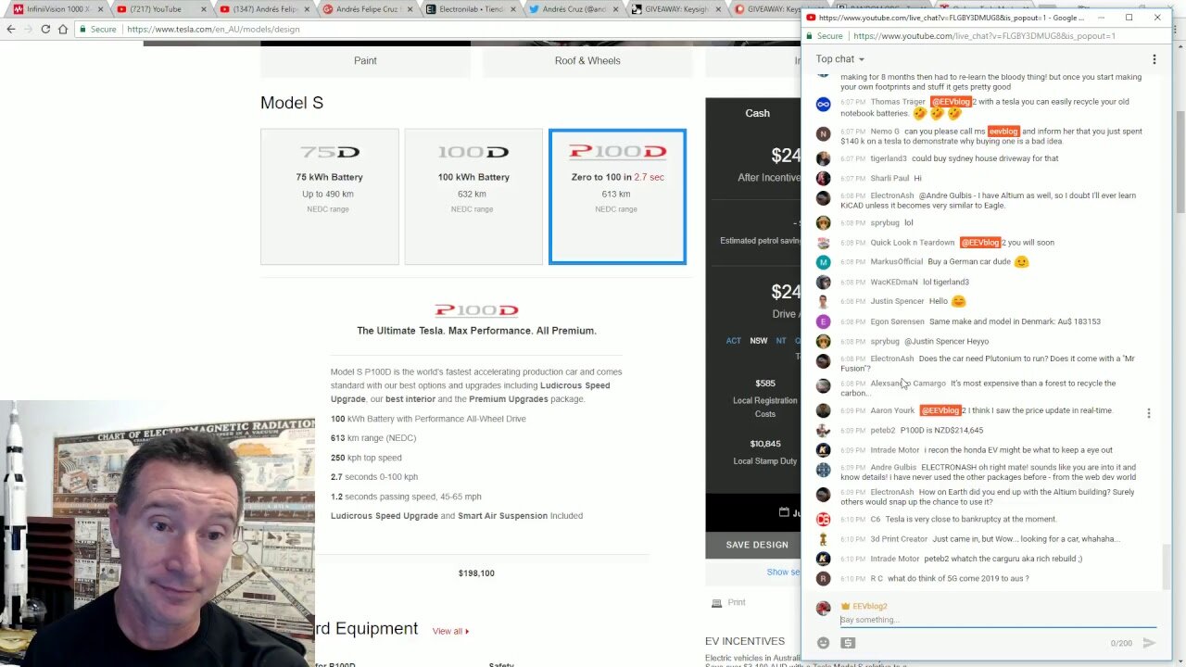
Task: Select the NSW state option
Action: coord(759,341)
